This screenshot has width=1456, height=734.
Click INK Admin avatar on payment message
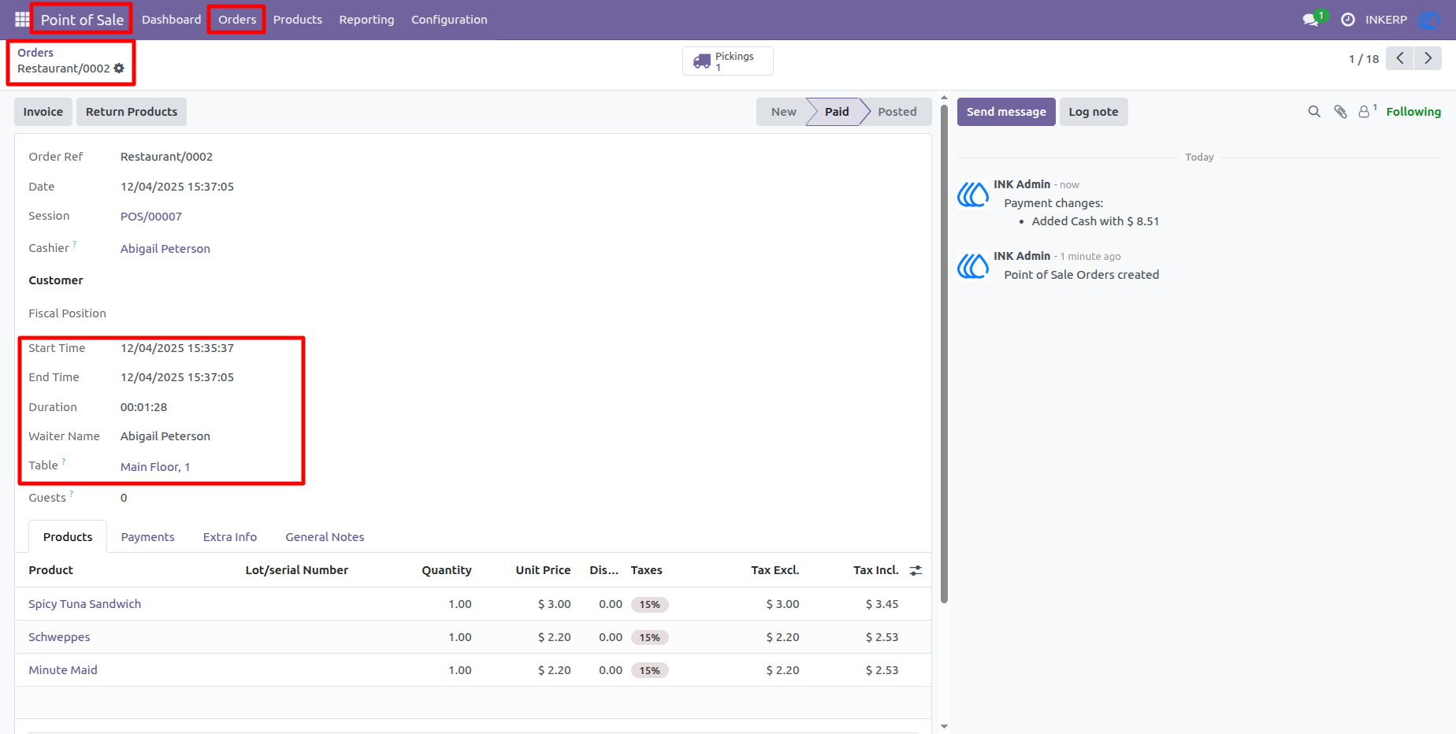point(973,194)
